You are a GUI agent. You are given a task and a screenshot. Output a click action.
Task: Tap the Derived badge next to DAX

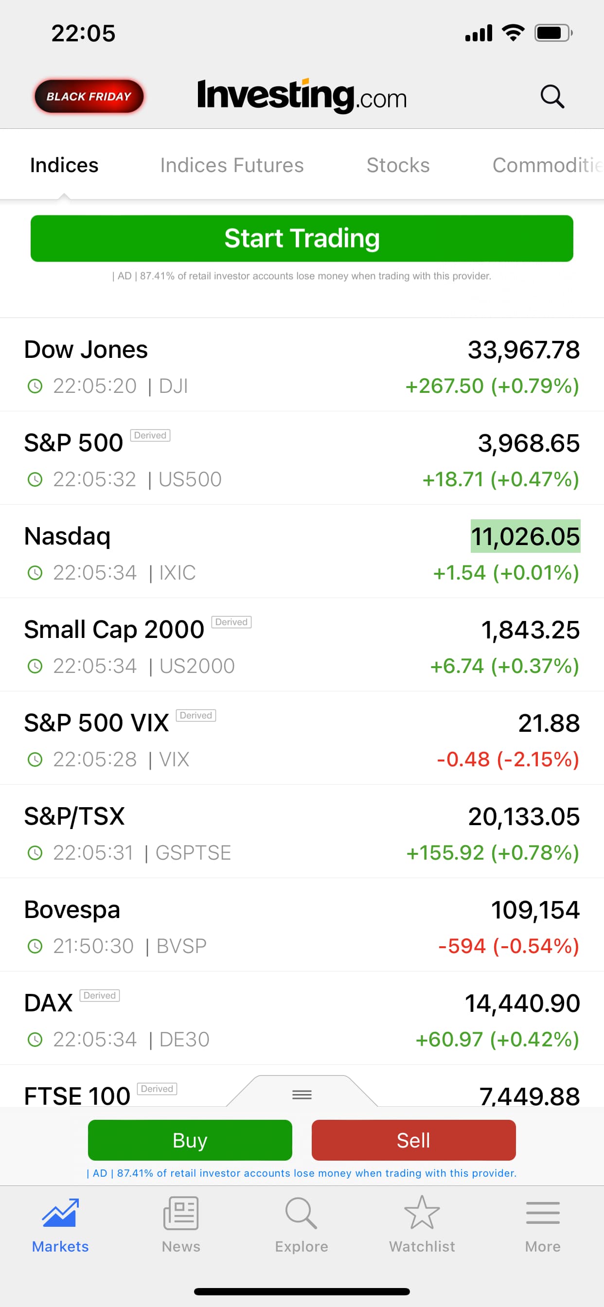100,995
